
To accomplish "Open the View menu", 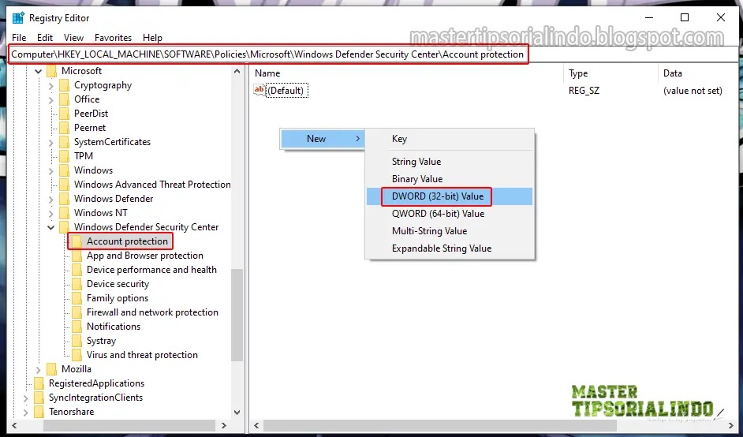I will 73,37.
